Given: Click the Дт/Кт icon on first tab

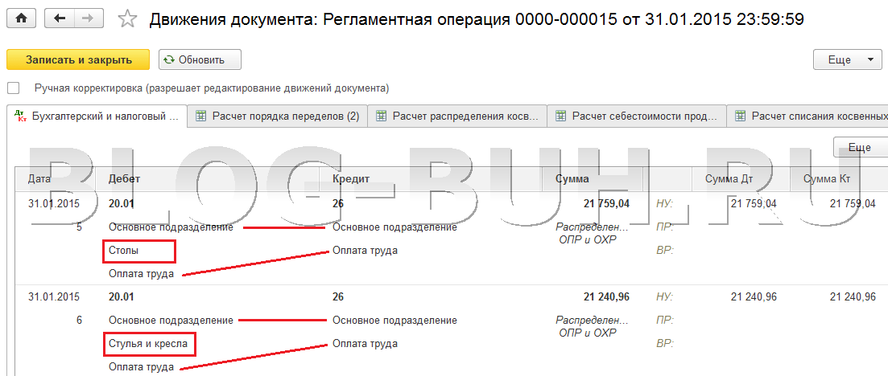Looking at the screenshot, I should coord(21,116).
